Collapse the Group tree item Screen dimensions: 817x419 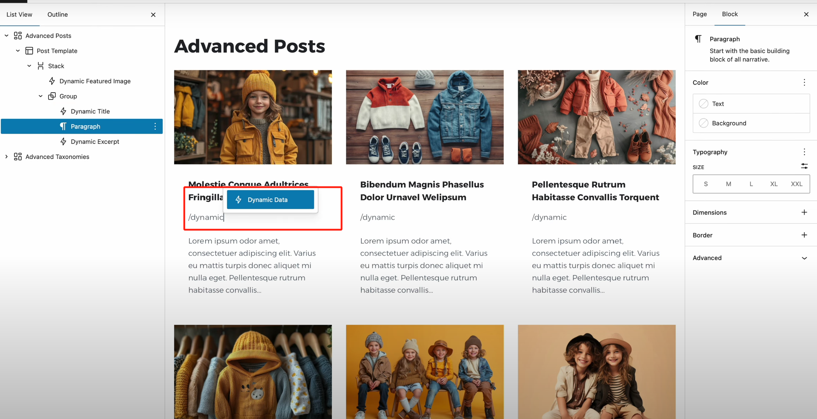pos(40,96)
